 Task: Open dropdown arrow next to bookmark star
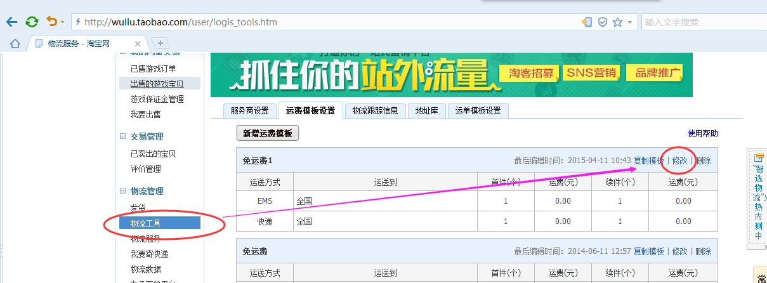coord(629,22)
